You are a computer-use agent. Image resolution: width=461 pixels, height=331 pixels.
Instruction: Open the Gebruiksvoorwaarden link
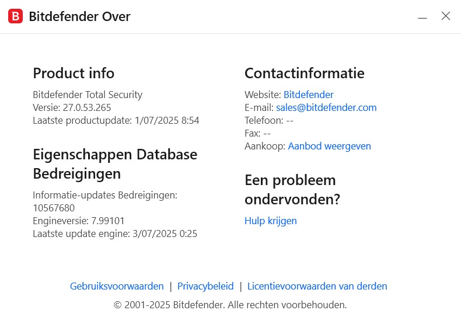pos(117,286)
